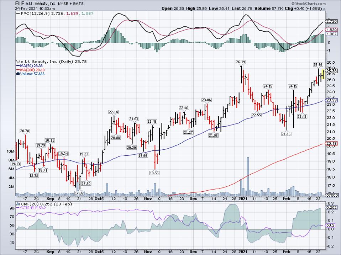
Task: Click the 21.15 February low label
Action: 286,134
